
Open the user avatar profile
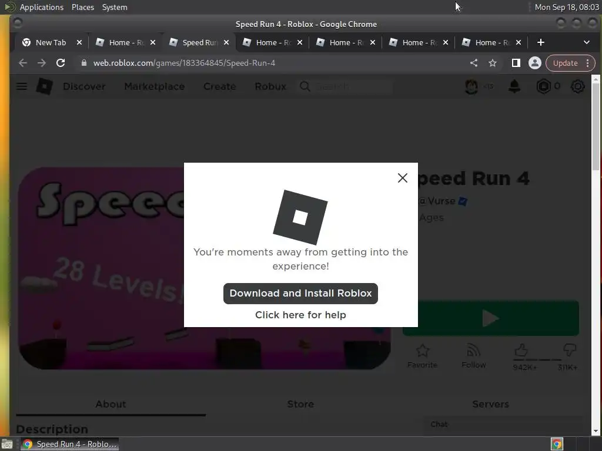click(471, 86)
